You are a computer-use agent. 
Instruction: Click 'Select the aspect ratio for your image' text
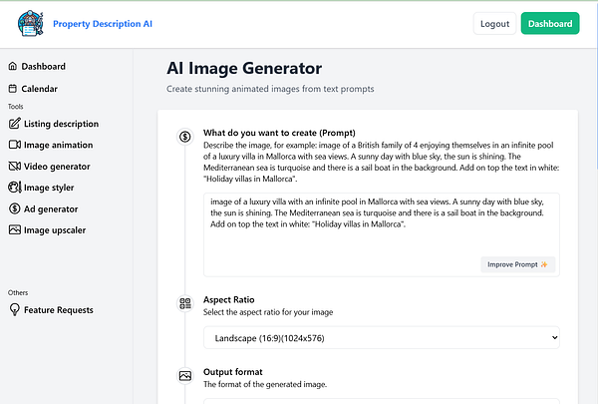pos(268,312)
